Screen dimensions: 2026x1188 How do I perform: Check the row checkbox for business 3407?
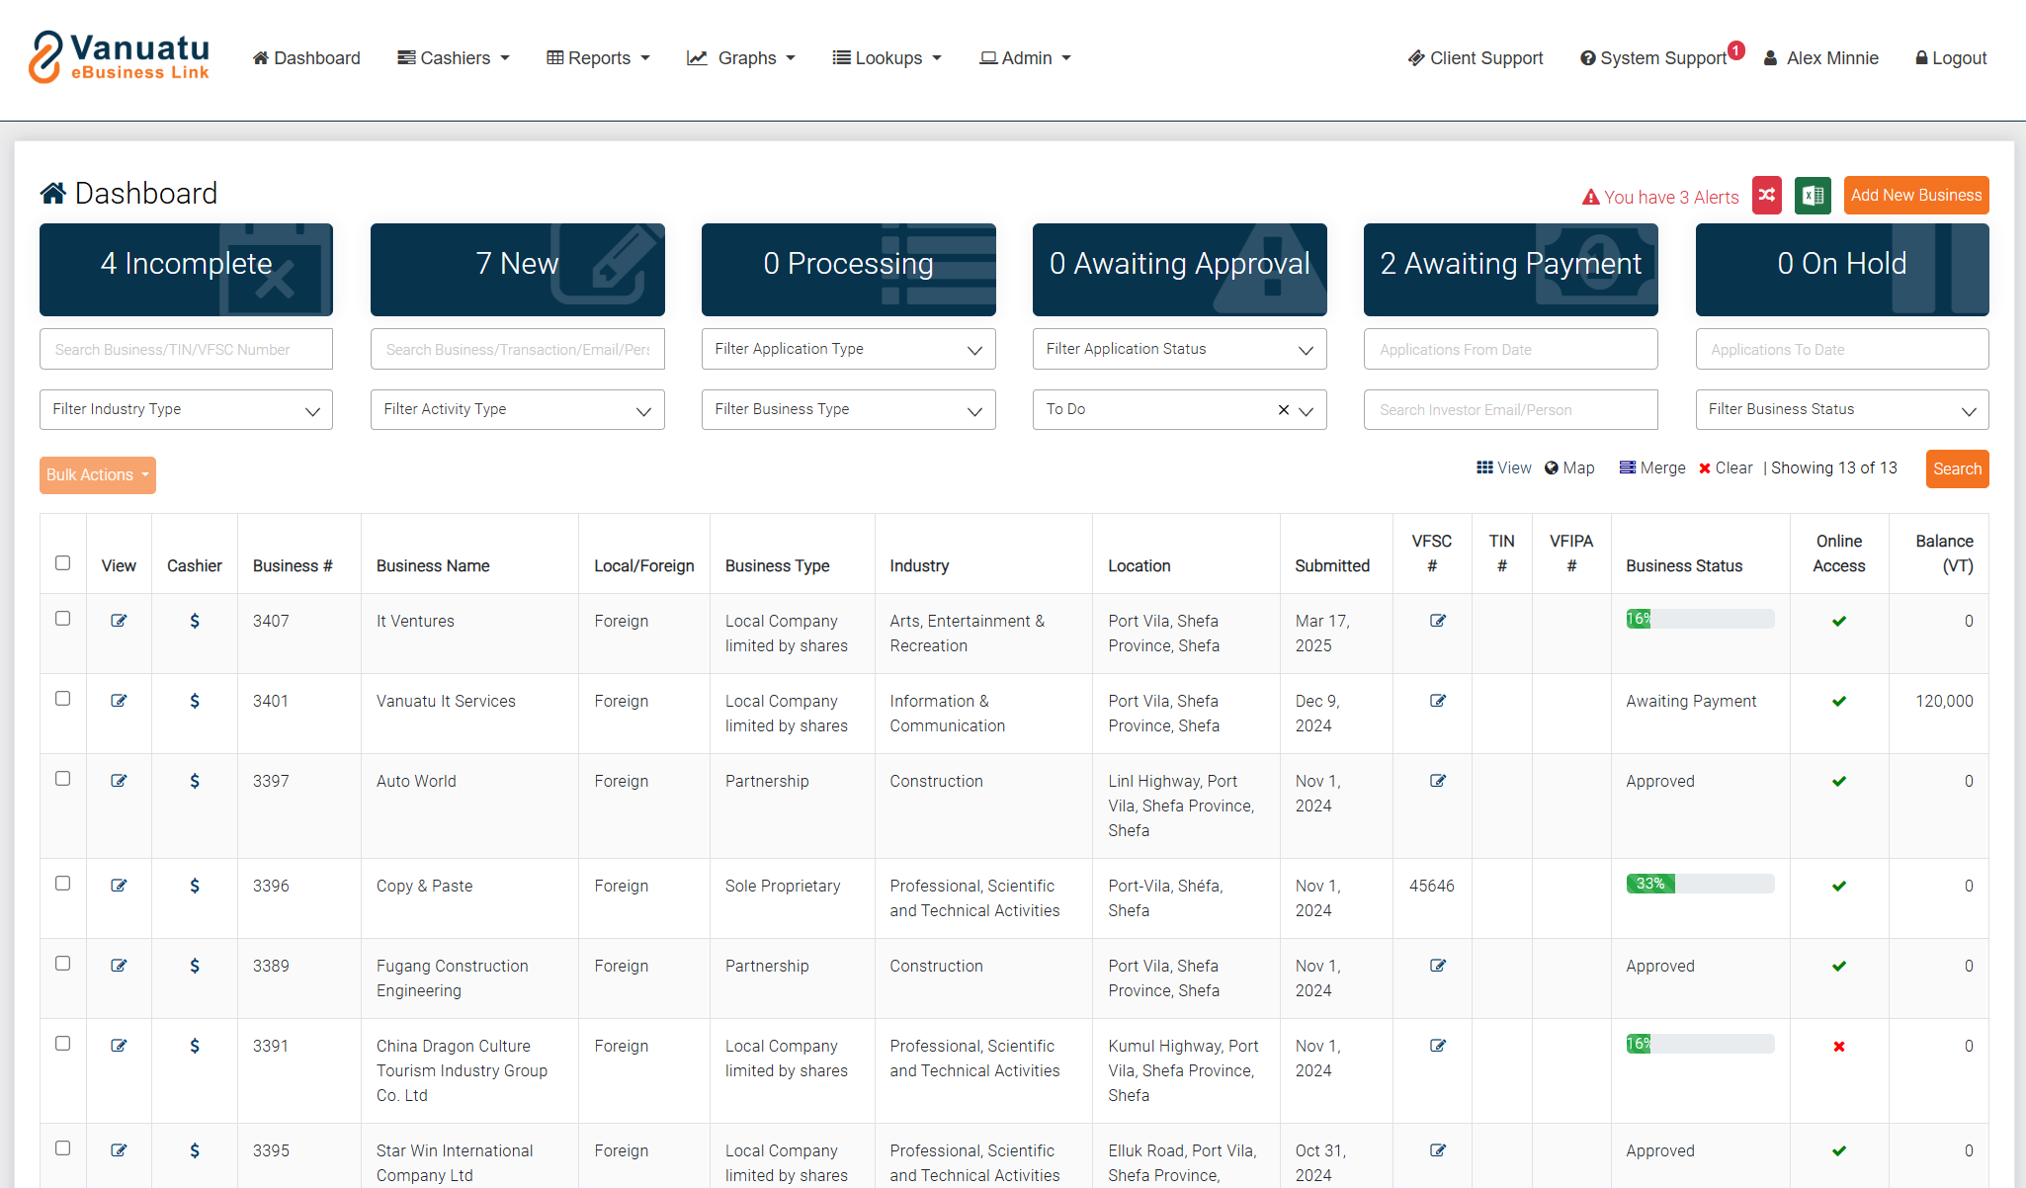(x=63, y=619)
